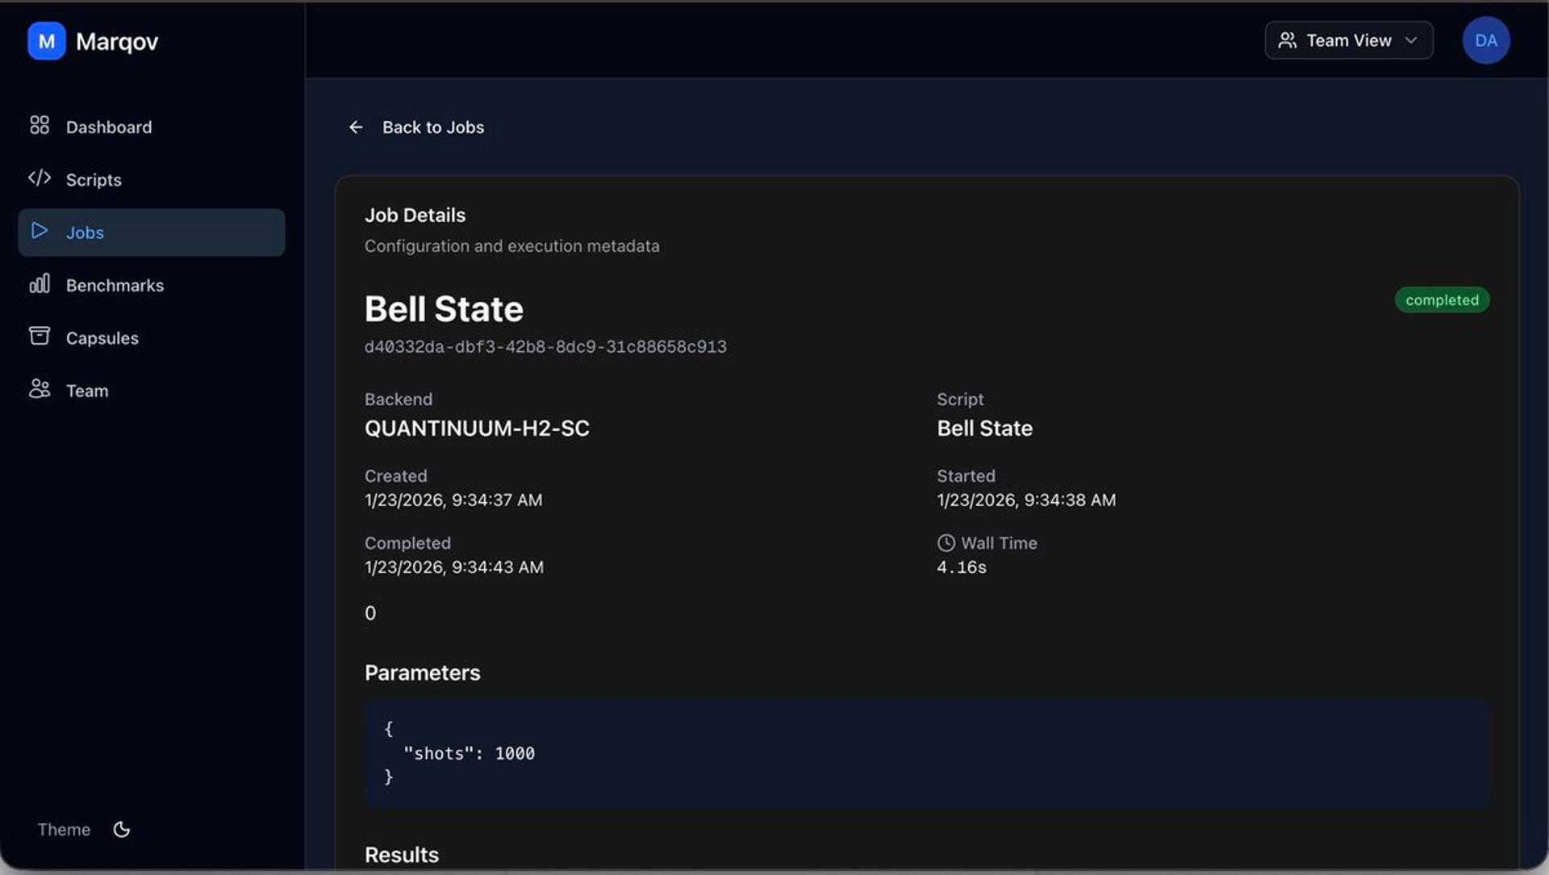Click the Scripts code icon

tap(40, 178)
